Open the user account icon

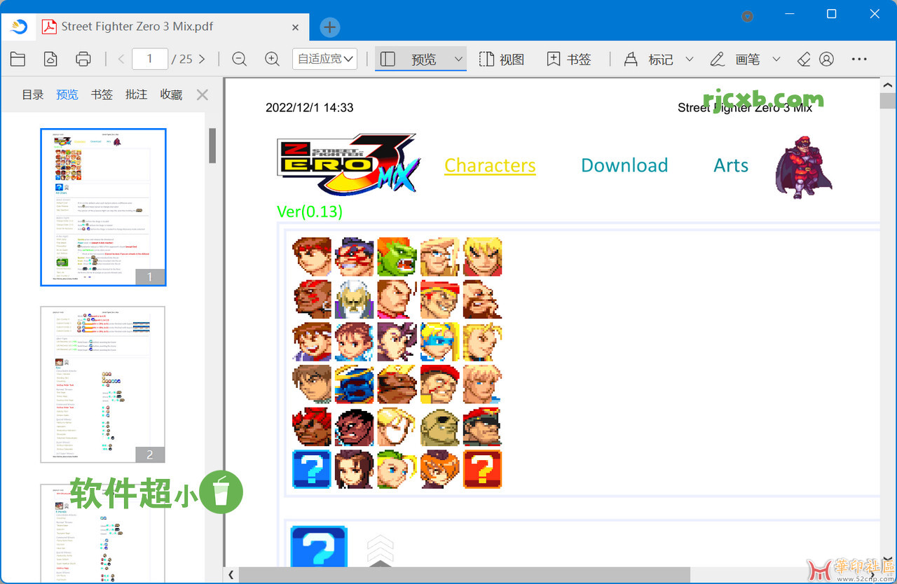pyautogui.click(x=826, y=60)
